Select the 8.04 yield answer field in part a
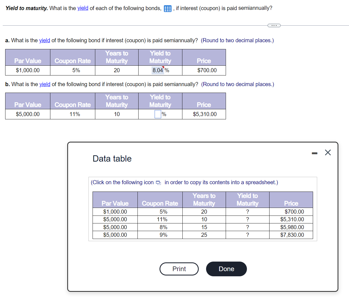This screenshot has height=300, width=349. pyautogui.click(x=158, y=70)
